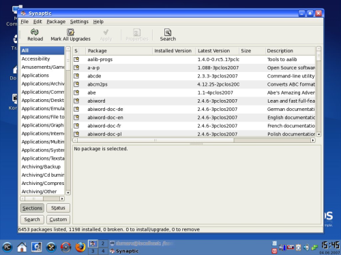This screenshot has width=341, height=255.
Task: Click the status icon for abcde
Action: (x=76, y=76)
